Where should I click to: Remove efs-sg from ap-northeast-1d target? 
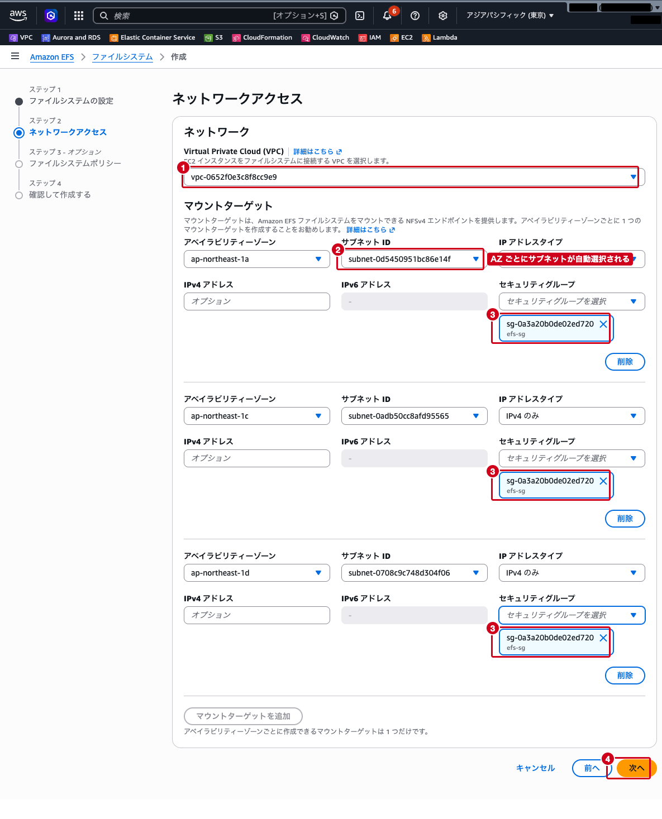pos(603,638)
